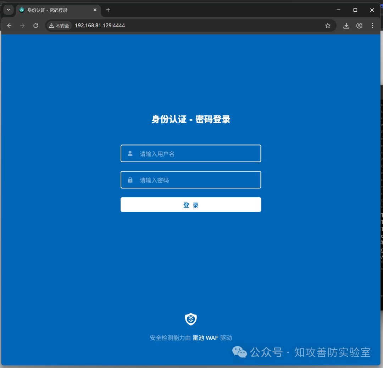This screenshot has height=368, width=383.
Task: Click the address bar URL 192.168.81.129:4444
Action: (x=100, y=26)
